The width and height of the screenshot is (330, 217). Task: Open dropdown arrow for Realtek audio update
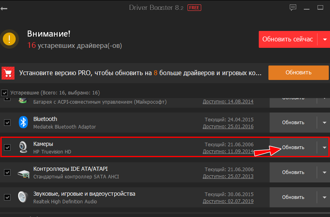tap(324, 197)
